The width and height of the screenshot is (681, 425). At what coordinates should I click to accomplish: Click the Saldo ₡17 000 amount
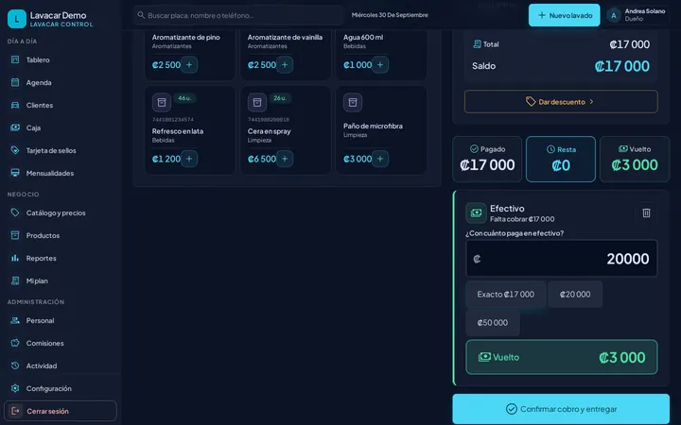click(x=622, y=66)
